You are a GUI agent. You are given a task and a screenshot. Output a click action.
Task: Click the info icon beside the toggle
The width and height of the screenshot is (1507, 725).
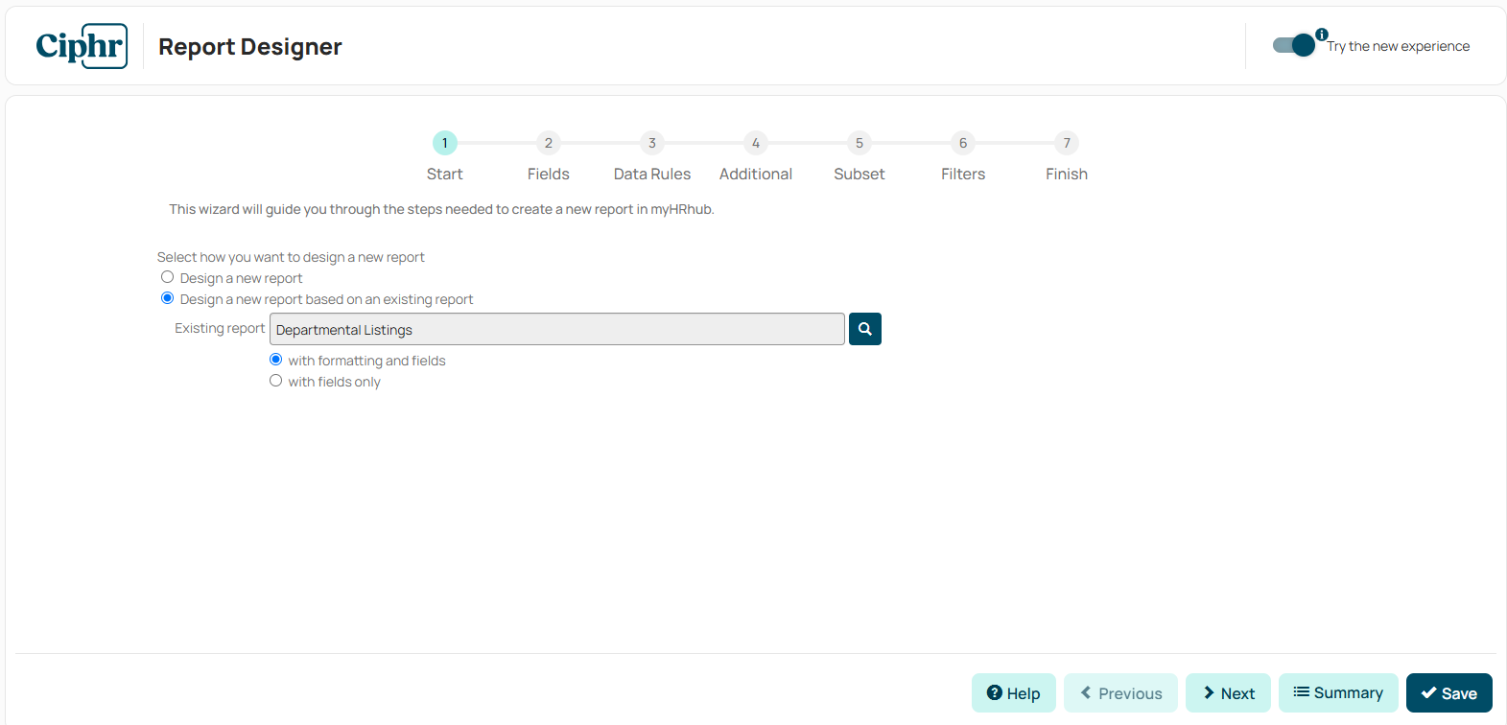1322,35
